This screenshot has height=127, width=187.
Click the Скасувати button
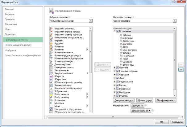[177, 122]
